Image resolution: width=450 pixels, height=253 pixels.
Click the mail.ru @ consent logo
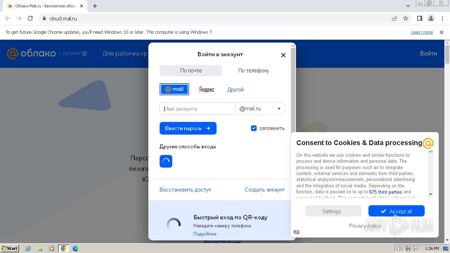(428, 143)
